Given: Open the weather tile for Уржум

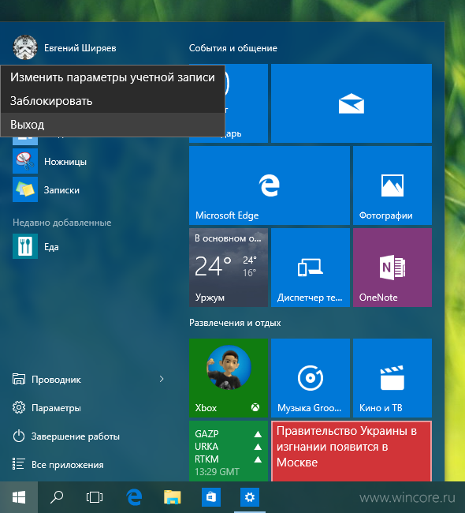Looking at the screenshot, I should click(229, 268).
